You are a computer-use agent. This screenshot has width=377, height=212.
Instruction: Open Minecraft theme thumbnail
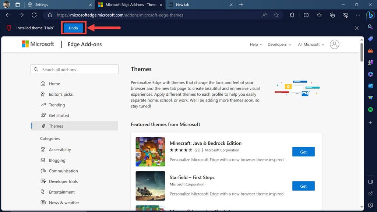tap(150, 152)
